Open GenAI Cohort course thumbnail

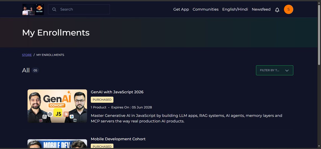pyautogui.click(x=57, y=106)
